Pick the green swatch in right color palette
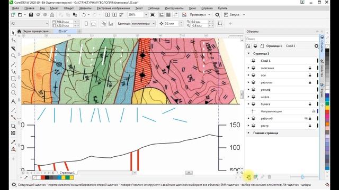This screenshot has width=339, height=190. pyautogui.click(x=327, y=104)
